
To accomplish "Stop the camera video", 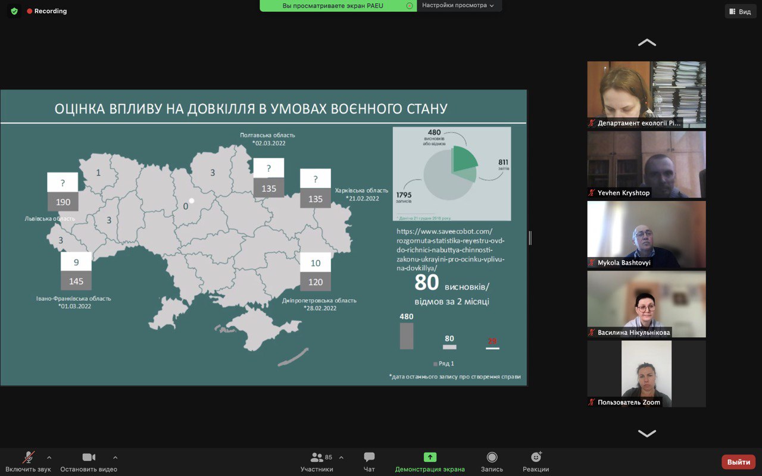I will point(89,458).
